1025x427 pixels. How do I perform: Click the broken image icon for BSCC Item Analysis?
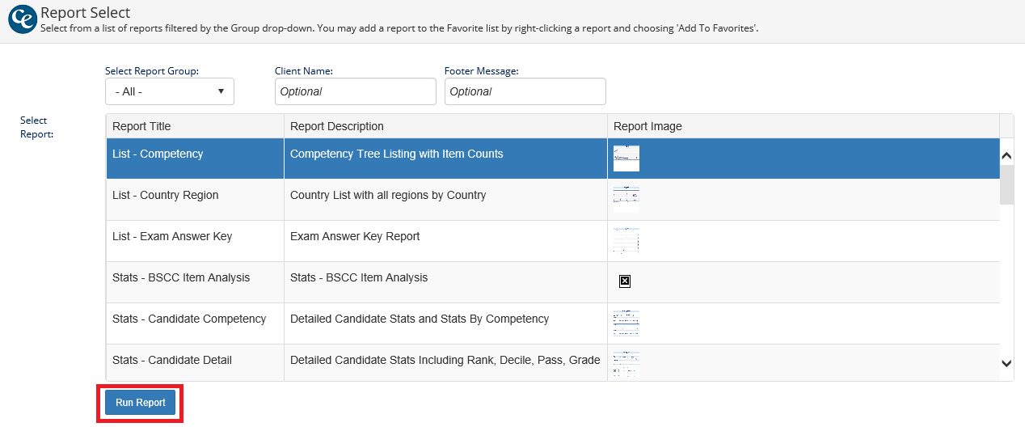[x=624, y=281]
